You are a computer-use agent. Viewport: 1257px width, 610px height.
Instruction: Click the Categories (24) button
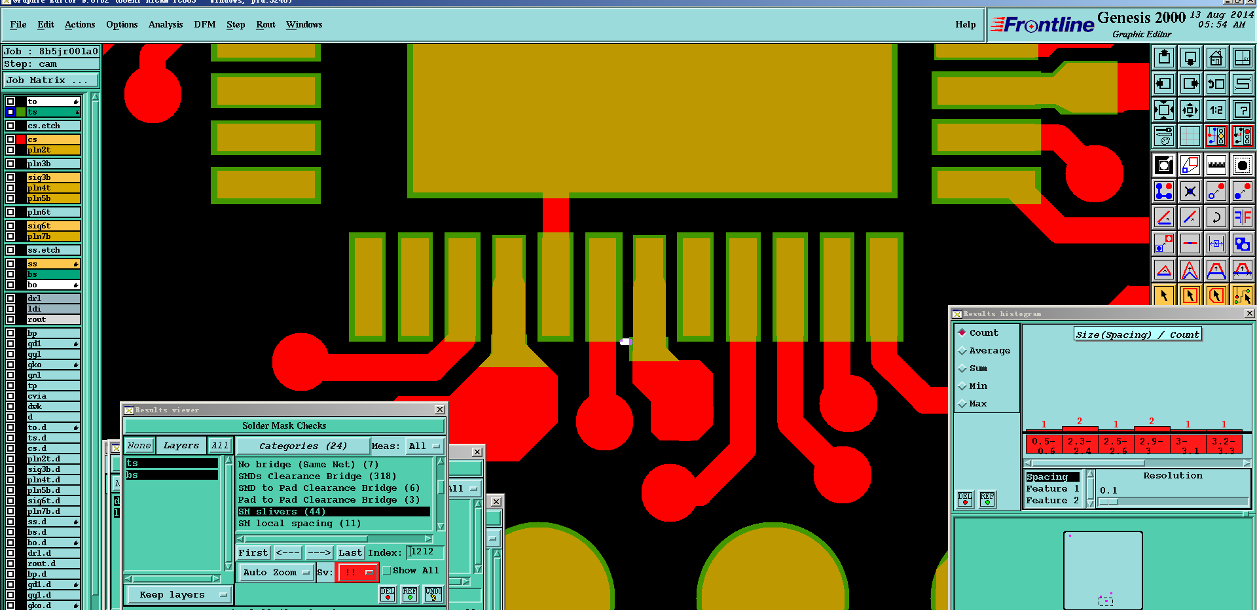(x=302, y=446)
